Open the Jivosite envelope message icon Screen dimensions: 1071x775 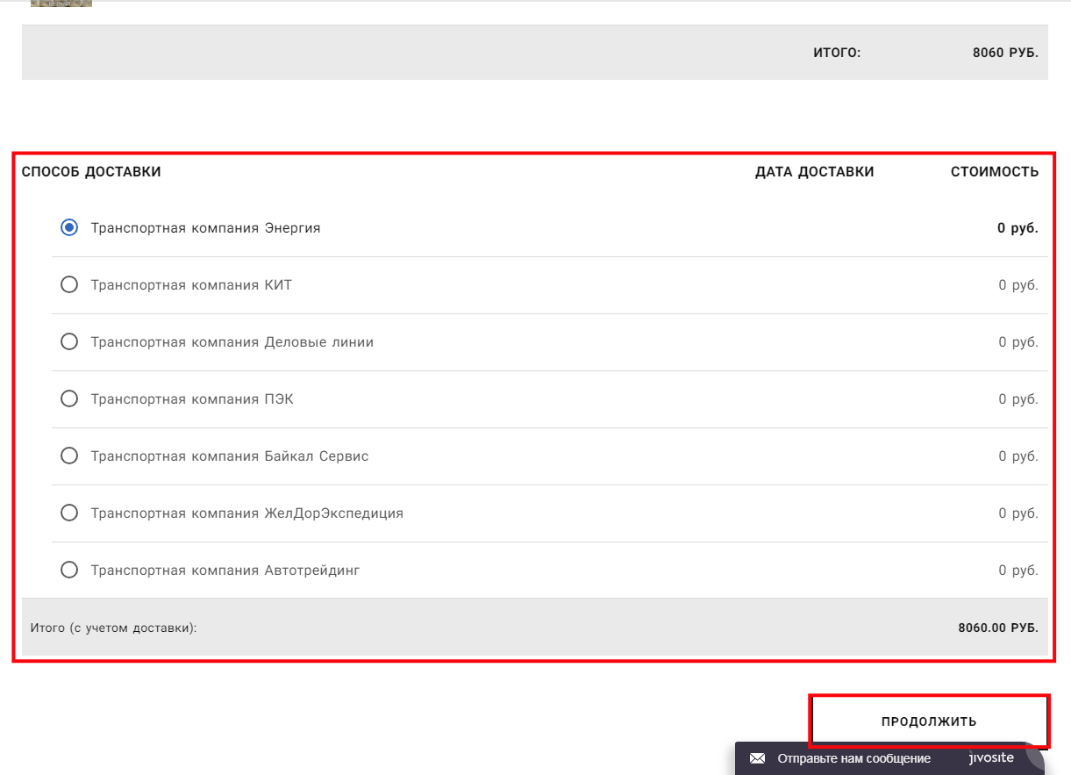758,758
